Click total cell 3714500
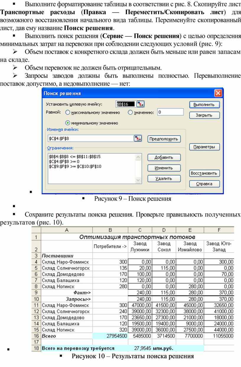 click(x=164, y=336)
